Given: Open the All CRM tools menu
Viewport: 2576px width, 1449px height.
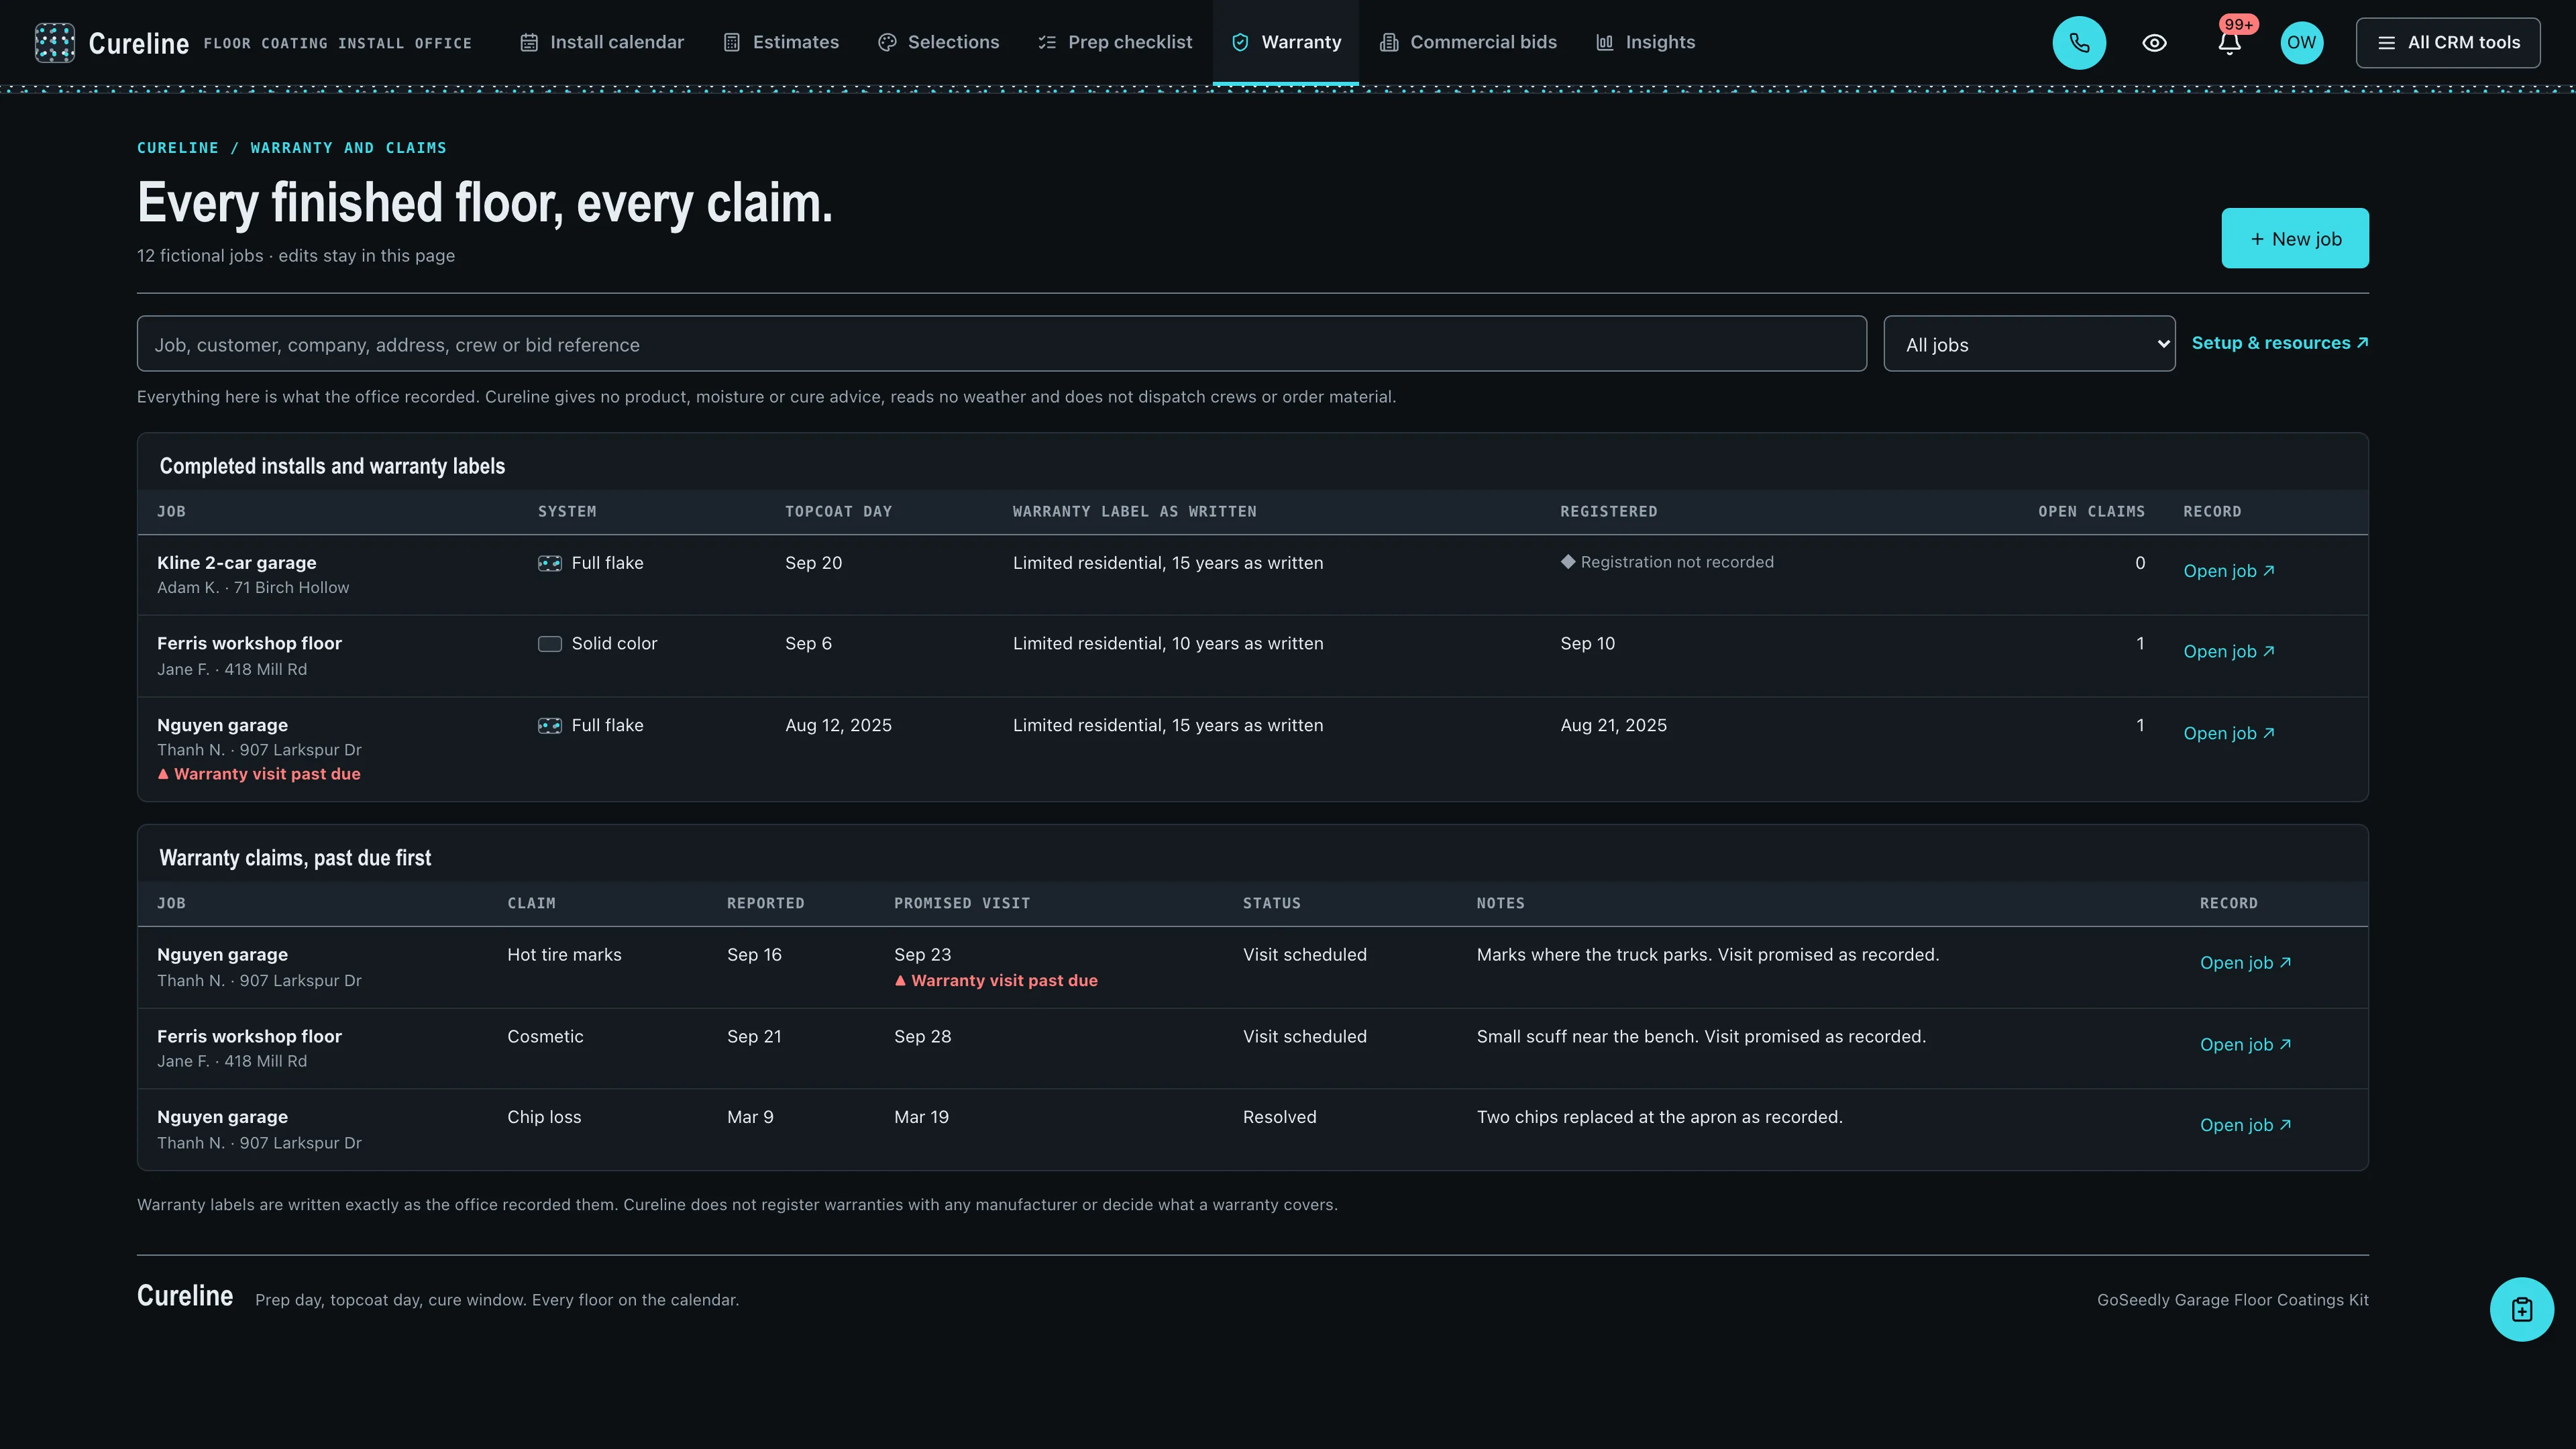Looking at the screenshot, I should (2448, 42).
